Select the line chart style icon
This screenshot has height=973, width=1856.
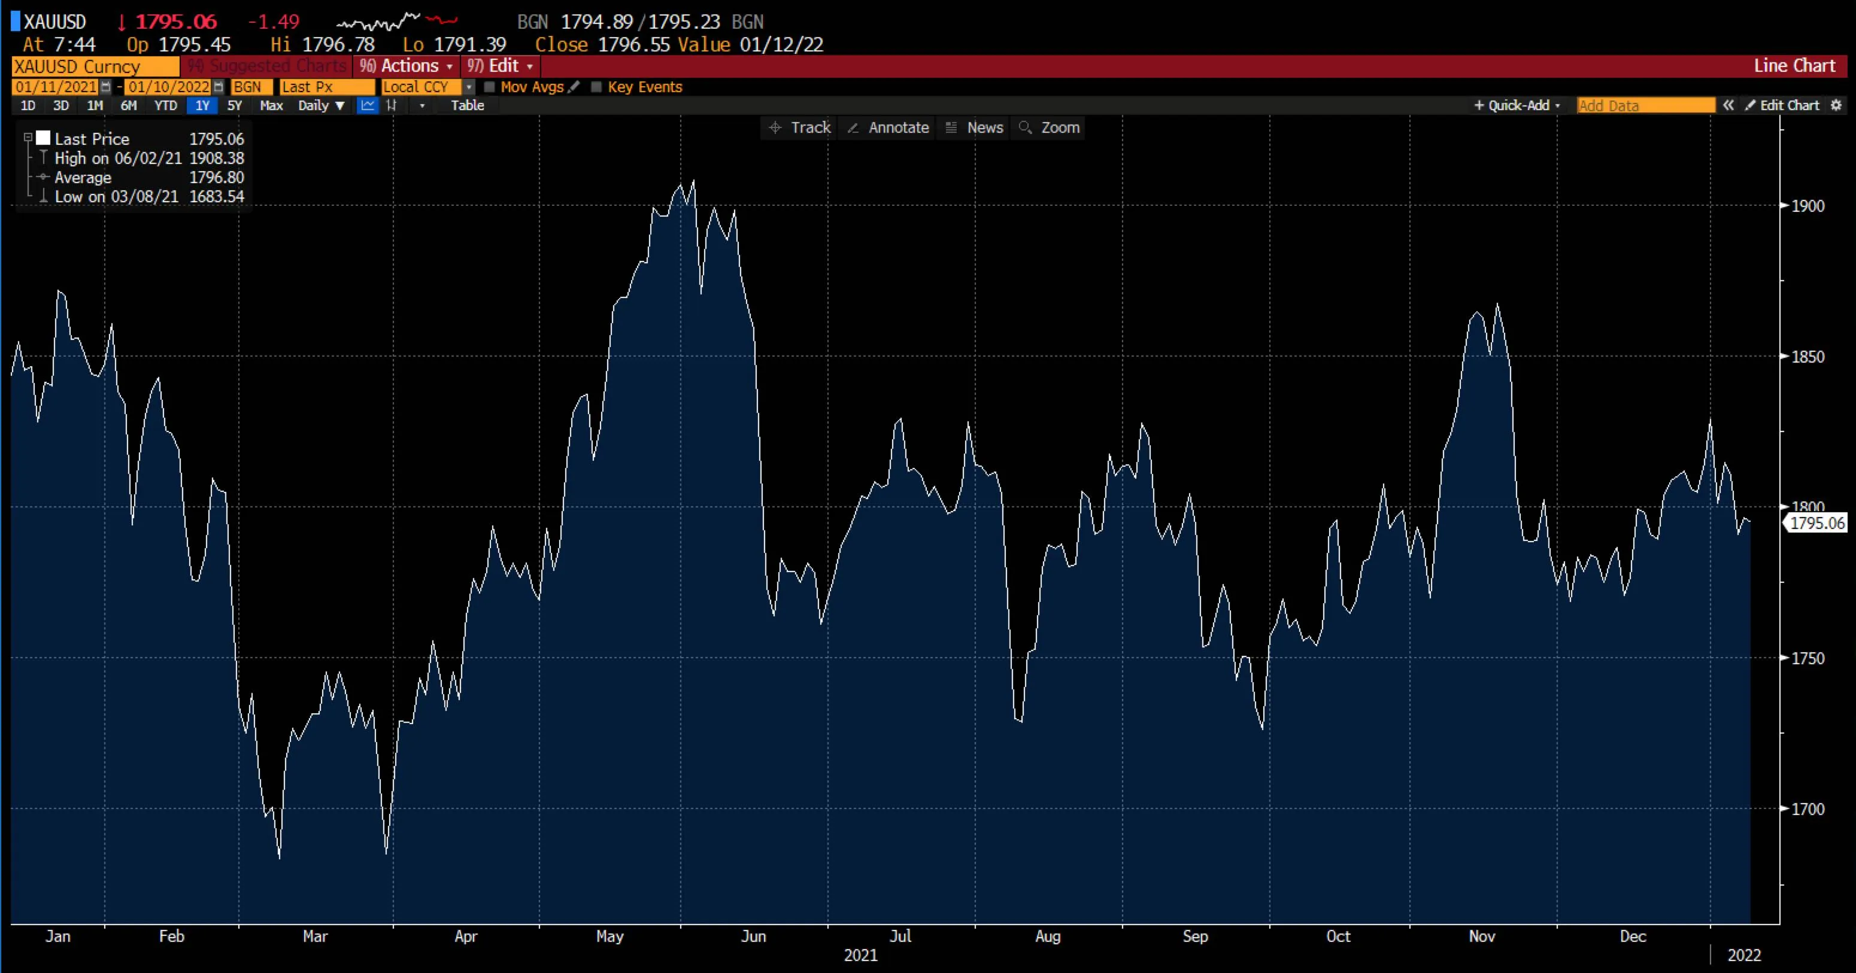[x=368, y=105]
